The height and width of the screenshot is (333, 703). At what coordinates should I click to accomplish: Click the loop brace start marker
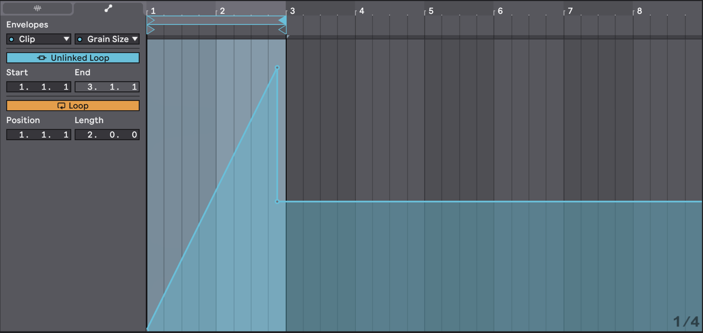151,20
